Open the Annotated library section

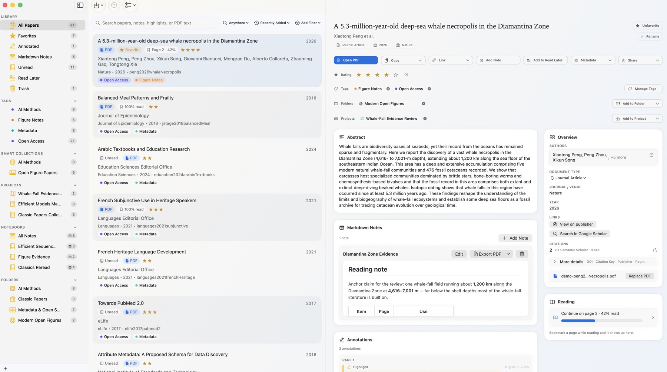(43, 46)
